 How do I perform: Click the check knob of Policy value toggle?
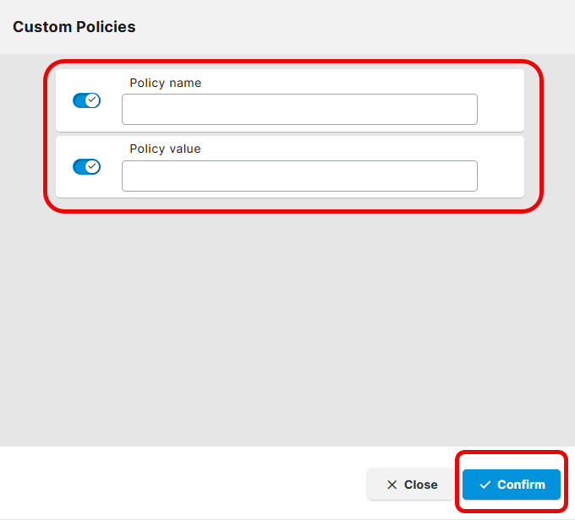coord(93,166)
